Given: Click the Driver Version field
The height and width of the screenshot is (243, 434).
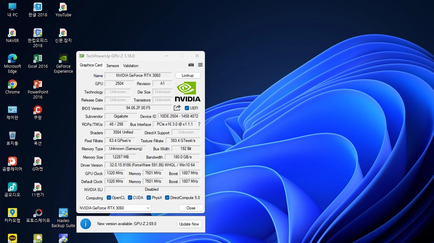Looking at the screenshot, I should tap(152, 165).
